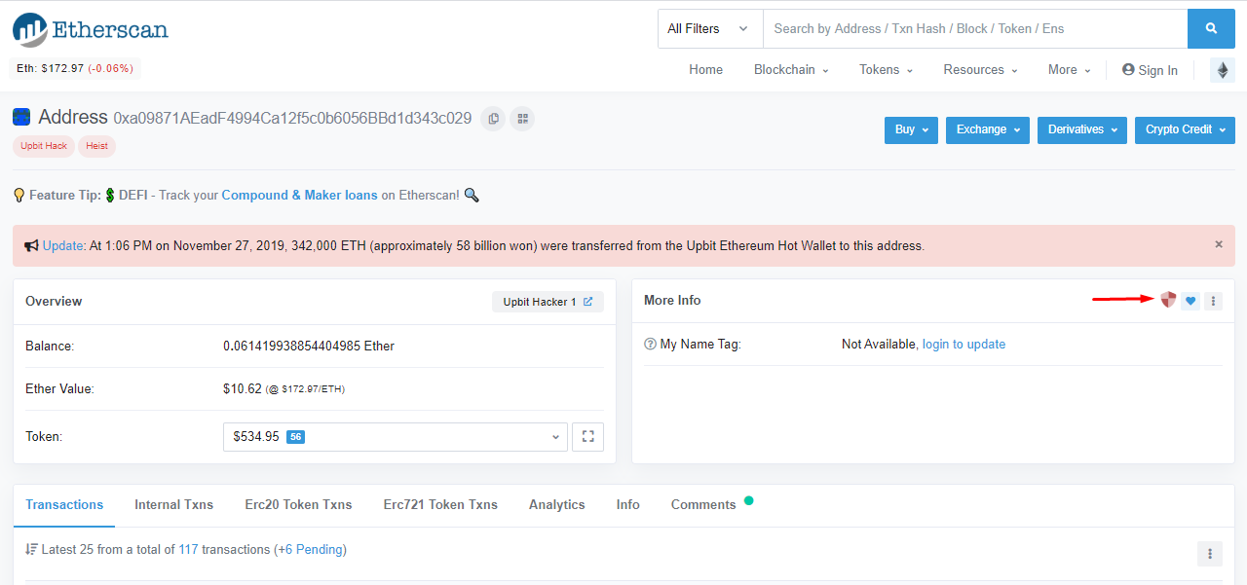Open the Analytics tab

pos(557,504)
